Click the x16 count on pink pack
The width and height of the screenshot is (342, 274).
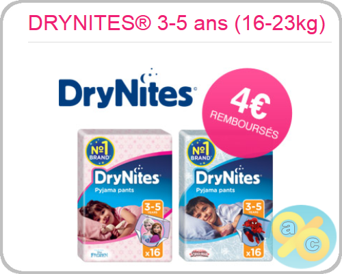click(x=153, y=252)
